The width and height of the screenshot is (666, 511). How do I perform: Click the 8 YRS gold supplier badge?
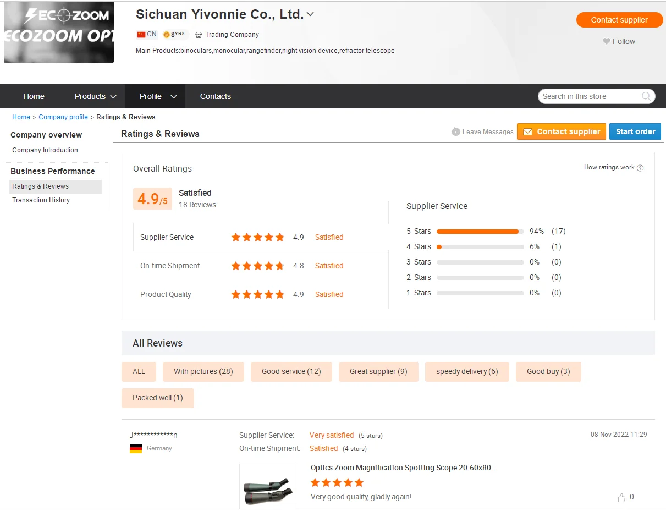click(x=174, y=34)
